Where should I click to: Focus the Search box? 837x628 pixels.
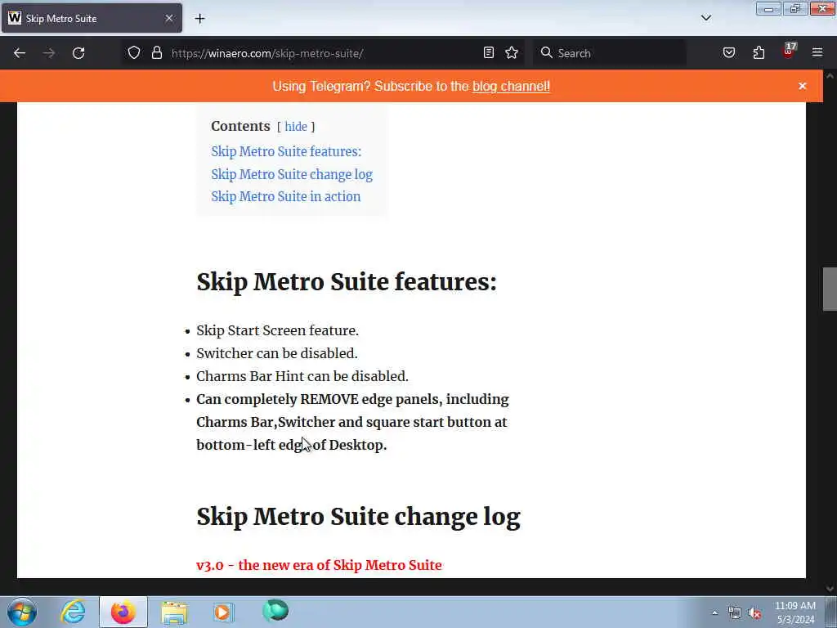coord(610,53)
